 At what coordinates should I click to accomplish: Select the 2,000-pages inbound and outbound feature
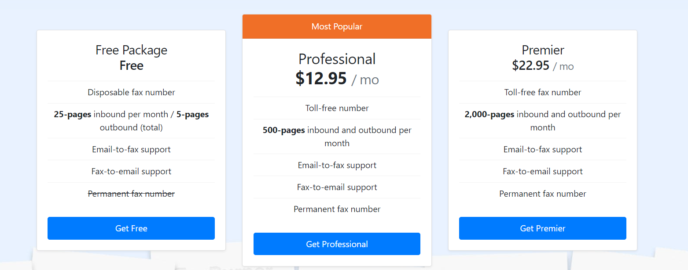[543, 121]
